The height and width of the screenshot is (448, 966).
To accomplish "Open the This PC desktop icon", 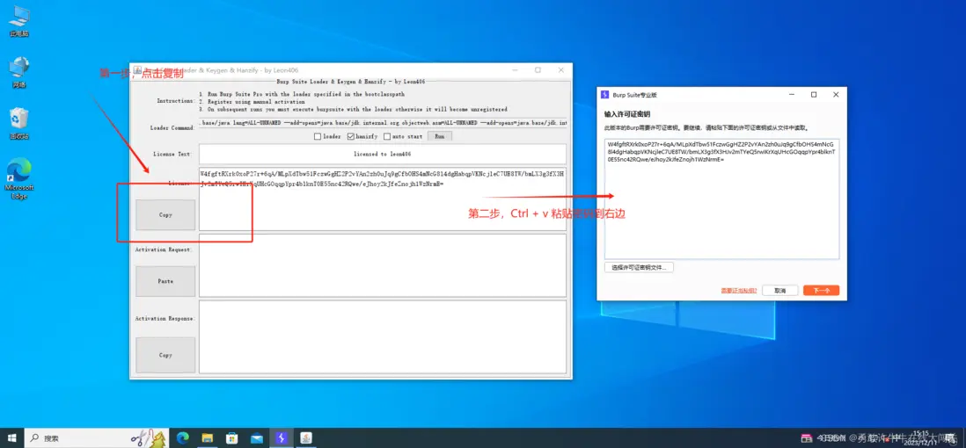I will point(18,18).
